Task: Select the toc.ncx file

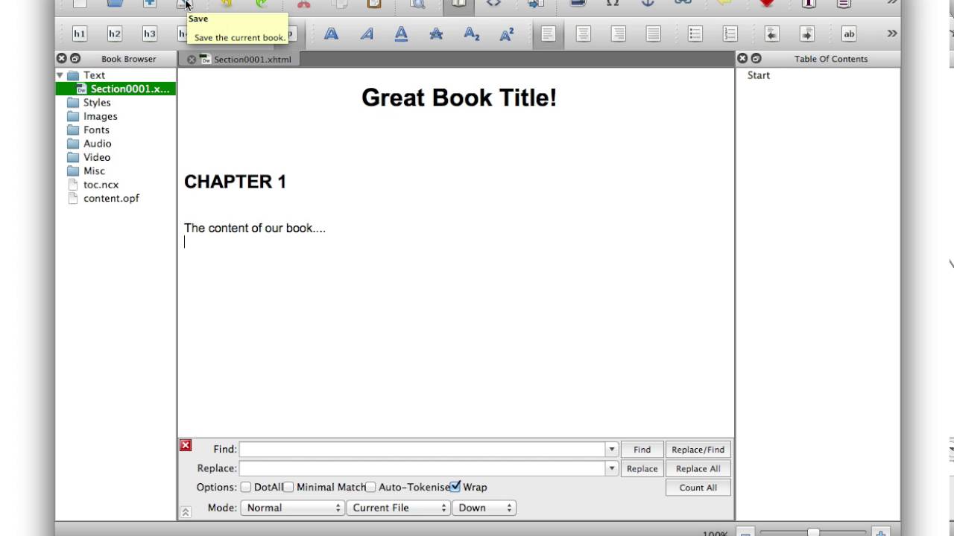Action: tap(101, 185)
